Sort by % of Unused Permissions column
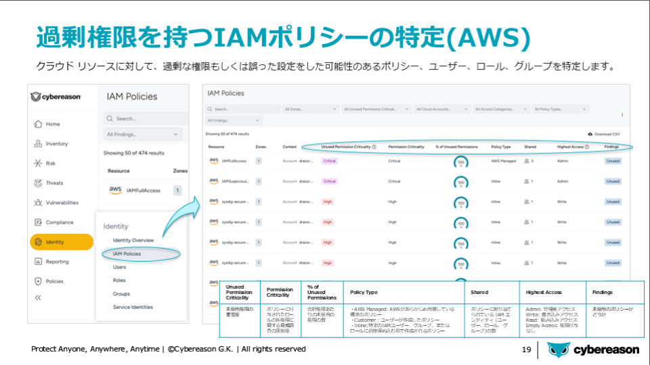 click(x=456, y=147)
